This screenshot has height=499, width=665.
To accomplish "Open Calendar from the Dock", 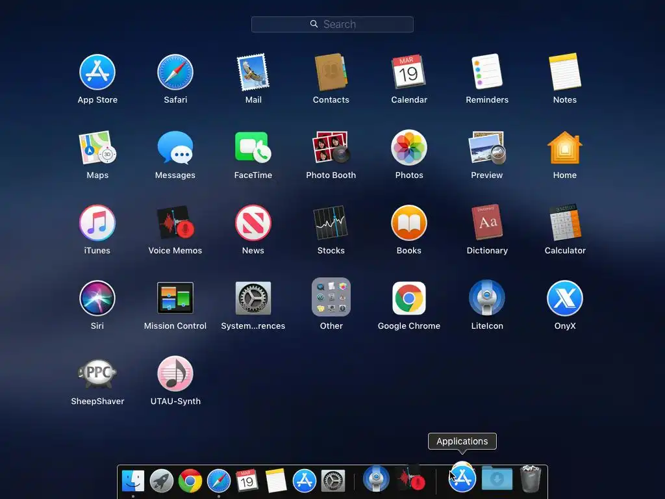I will (247, 481).
